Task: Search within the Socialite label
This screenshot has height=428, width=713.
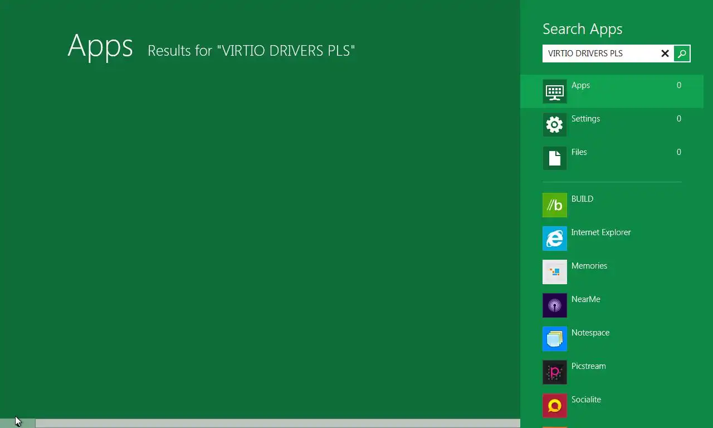Action: point(586,400)
